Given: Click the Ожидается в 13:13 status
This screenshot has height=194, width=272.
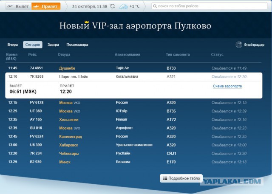Looking at the screenshot, I should 229,162.
